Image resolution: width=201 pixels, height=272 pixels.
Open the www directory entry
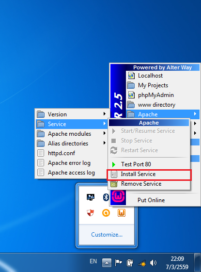click(163, 105)
